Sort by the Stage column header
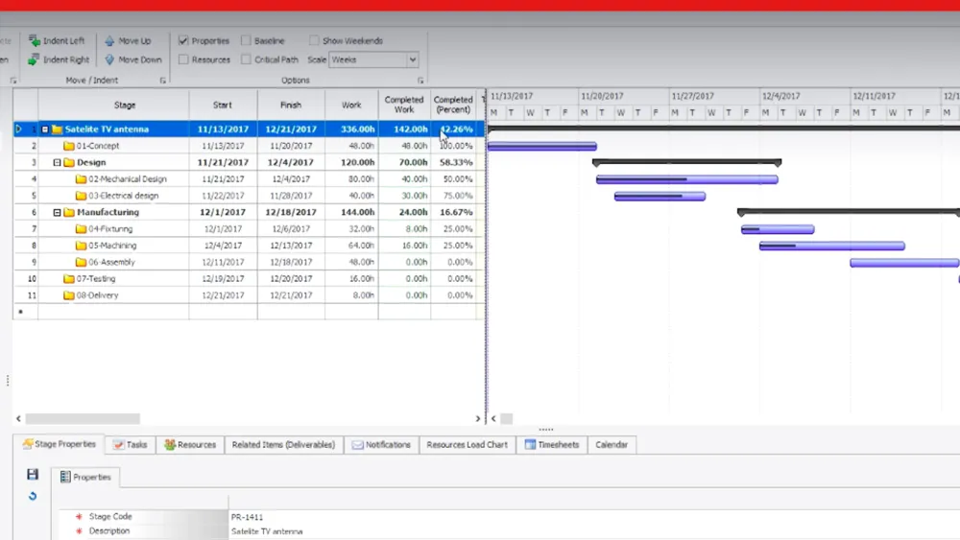The width and height of the screenshot is (960, 540). coord(113,105)
